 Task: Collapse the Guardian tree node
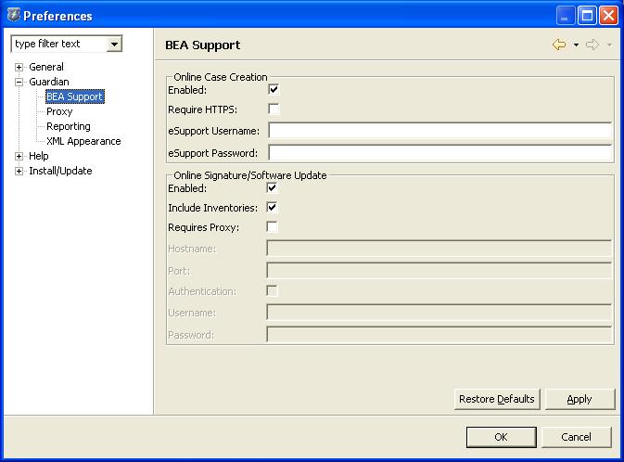pos(19,82)
